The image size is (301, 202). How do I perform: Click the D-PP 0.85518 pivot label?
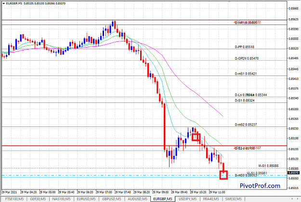(244, 47)
